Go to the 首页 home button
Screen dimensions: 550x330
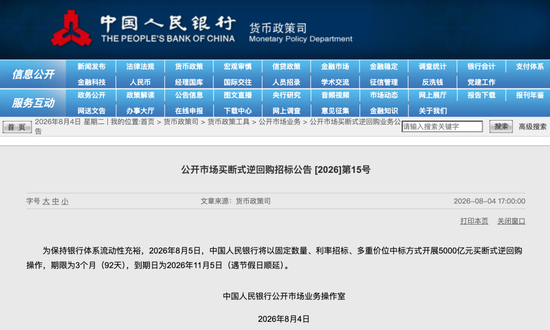point(17,127)
